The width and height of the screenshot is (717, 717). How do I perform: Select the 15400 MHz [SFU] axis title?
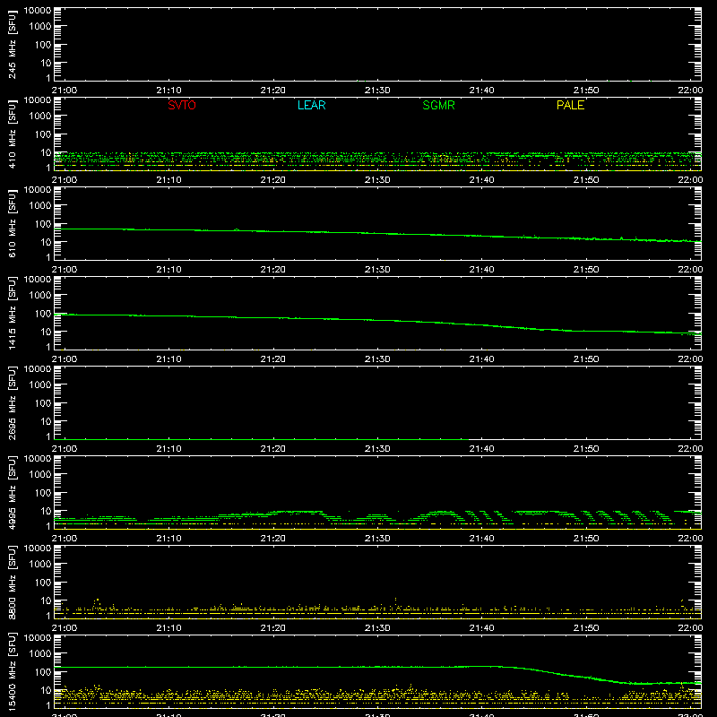point(12,671)
